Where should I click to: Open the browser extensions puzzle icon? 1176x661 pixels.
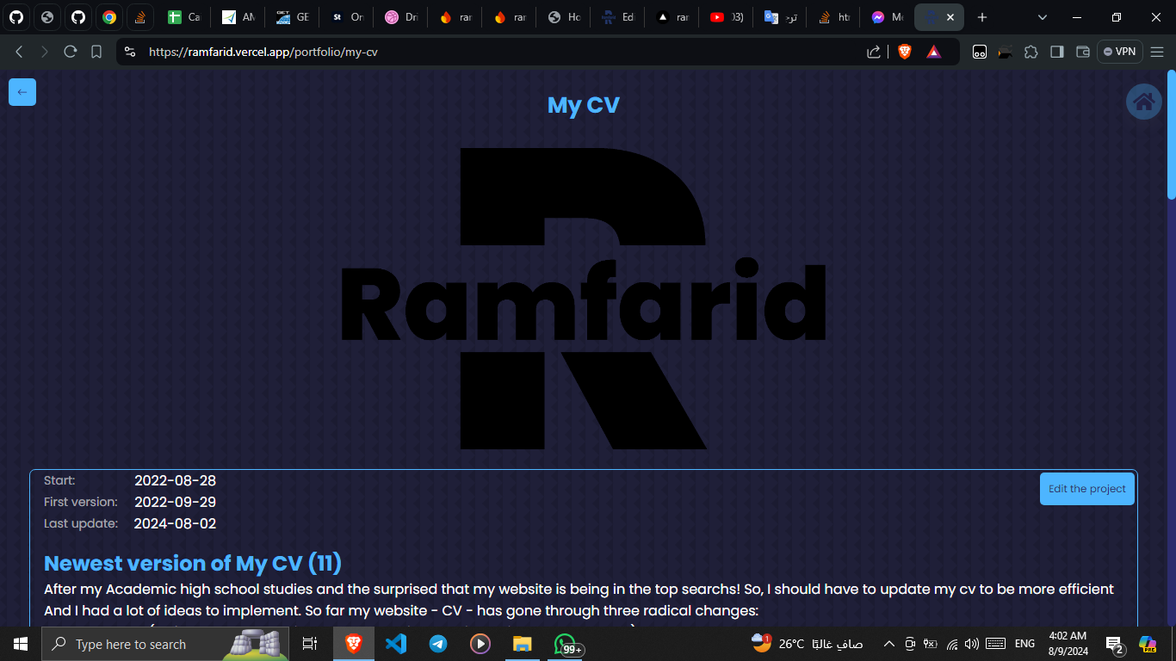[1031, 52]
